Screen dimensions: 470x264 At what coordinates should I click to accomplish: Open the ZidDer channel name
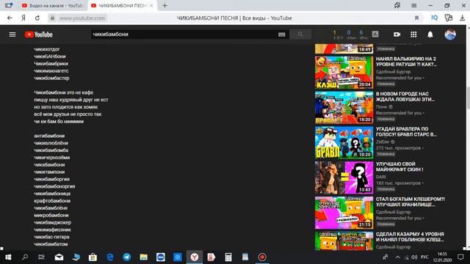click(383, 142)
